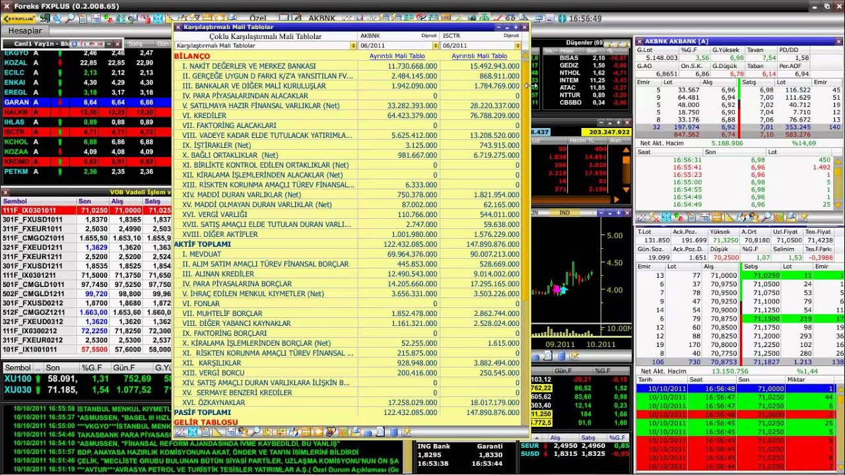
Task: Click sun alert icon in AKBNK panel toolbar
Action: coord(803,218)
